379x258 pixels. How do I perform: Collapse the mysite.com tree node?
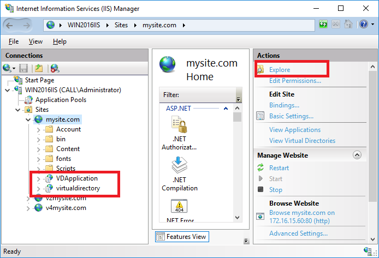tap(28, 119)
